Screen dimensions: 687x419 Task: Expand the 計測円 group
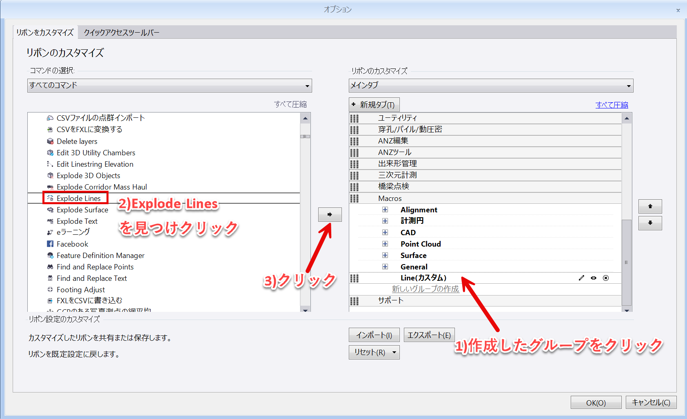point(385,221)
